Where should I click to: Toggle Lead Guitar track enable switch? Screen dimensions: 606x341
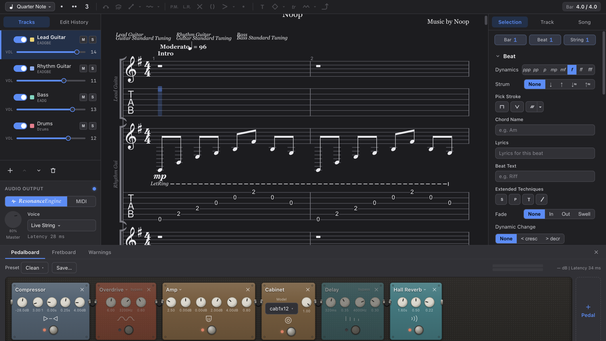click(x=20, y=39)
